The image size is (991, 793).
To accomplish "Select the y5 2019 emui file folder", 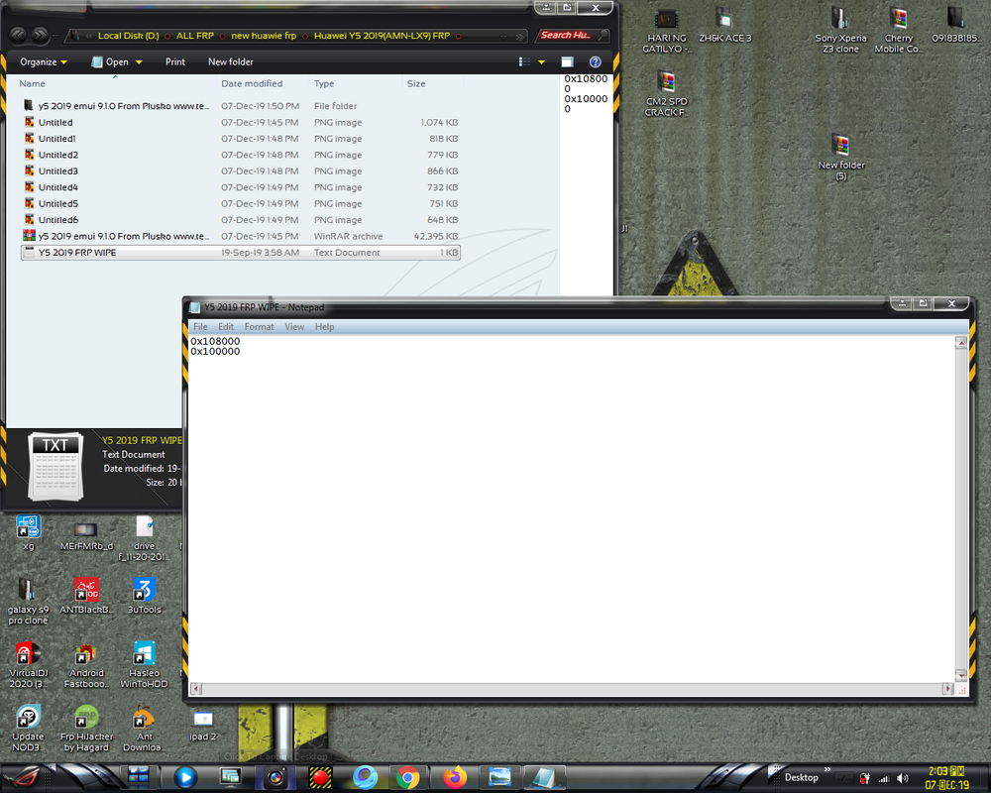I will [x=240, y=106].
